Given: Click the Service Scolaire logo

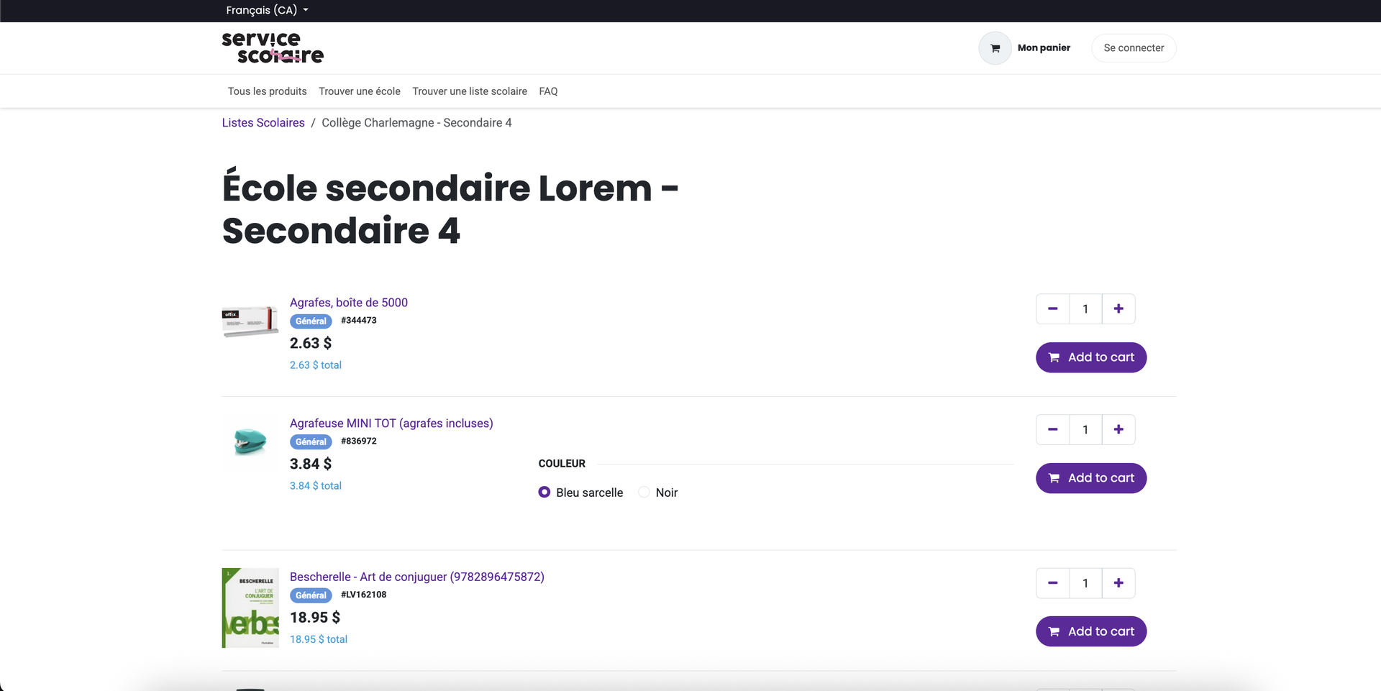Looking at the screenshot, I should pos(273,48).
